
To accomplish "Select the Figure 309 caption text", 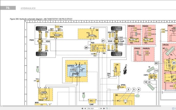I will pyautogui.click(x=41, y=19).
